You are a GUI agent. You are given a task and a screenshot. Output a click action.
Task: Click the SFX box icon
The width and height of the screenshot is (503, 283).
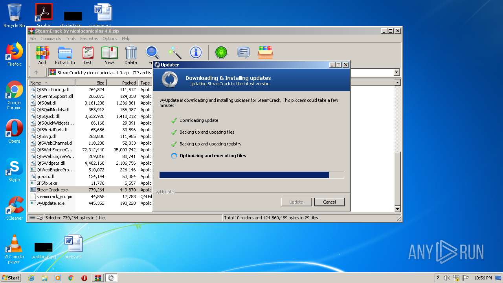point(265,52)
